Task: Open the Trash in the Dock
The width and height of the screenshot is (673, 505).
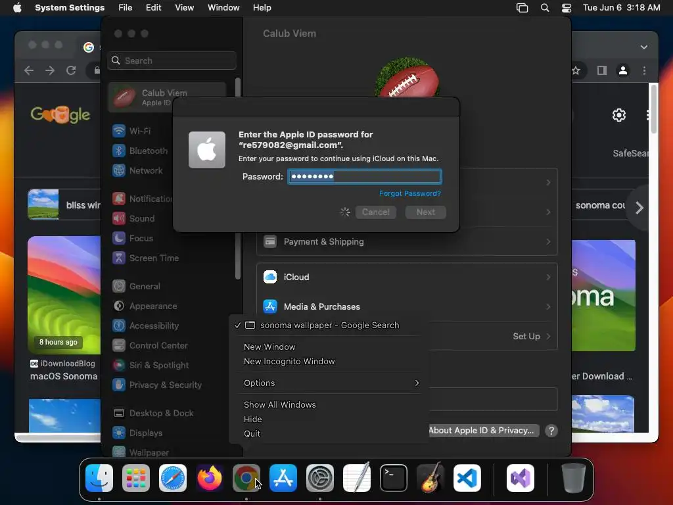Action: (x=573, y=478)
